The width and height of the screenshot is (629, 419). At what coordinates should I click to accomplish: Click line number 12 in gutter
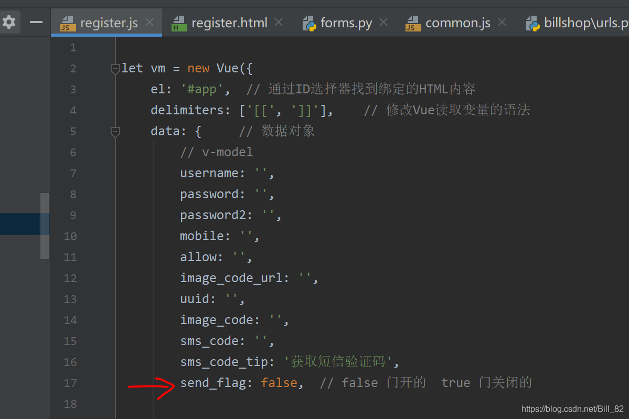[70, 278]
